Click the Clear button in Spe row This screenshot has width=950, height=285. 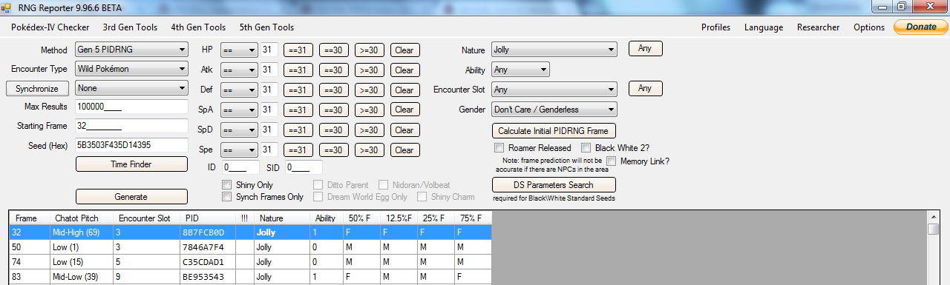point(404,150)
